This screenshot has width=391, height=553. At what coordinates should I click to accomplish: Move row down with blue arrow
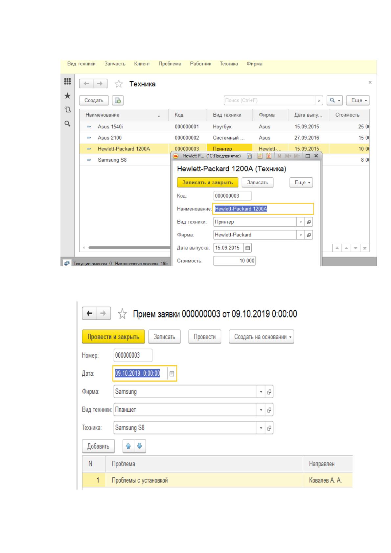pos(139,446)
